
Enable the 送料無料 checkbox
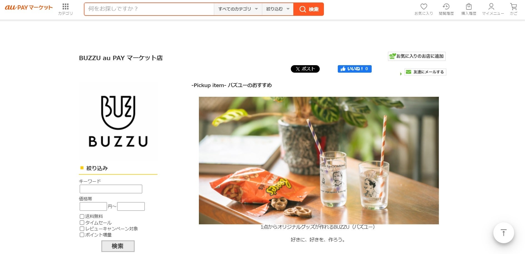tap(82, 217)
